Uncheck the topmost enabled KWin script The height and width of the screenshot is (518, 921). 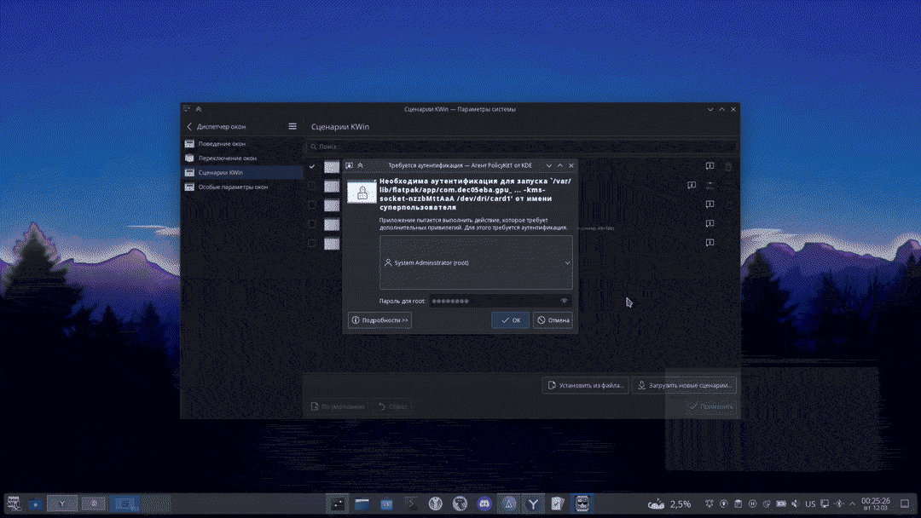coord(312,166)
